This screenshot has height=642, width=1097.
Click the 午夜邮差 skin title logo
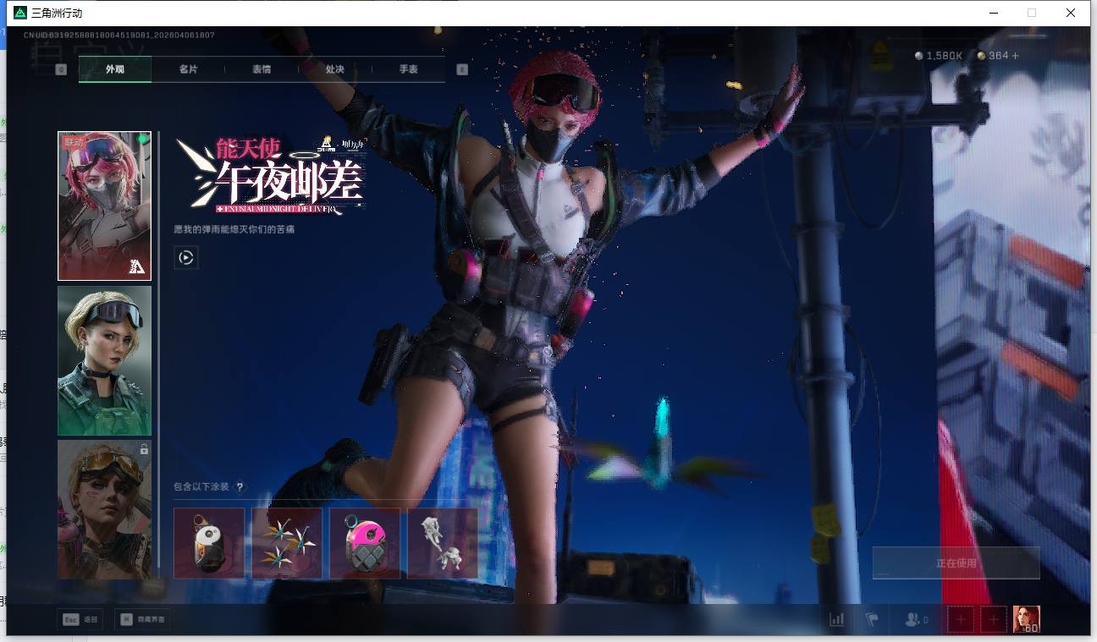point(270,175)
